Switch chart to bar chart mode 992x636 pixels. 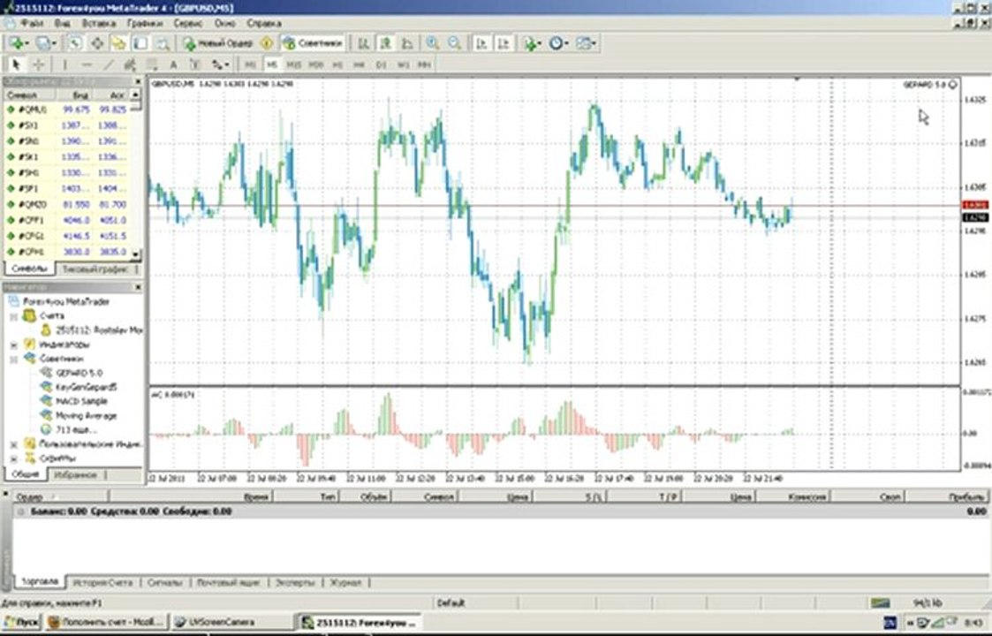click(363, 43)
